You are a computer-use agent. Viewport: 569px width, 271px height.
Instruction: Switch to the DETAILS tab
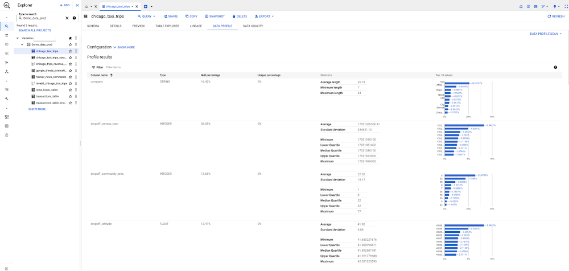(x=116, y=26)
